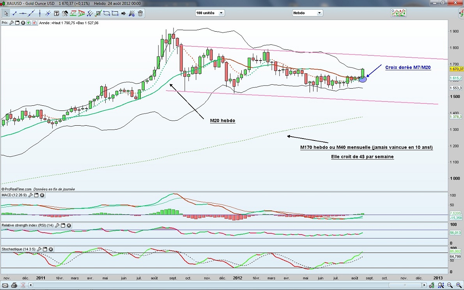Choose the right-pointing arrow drawing tool

[x=124, y=13]
